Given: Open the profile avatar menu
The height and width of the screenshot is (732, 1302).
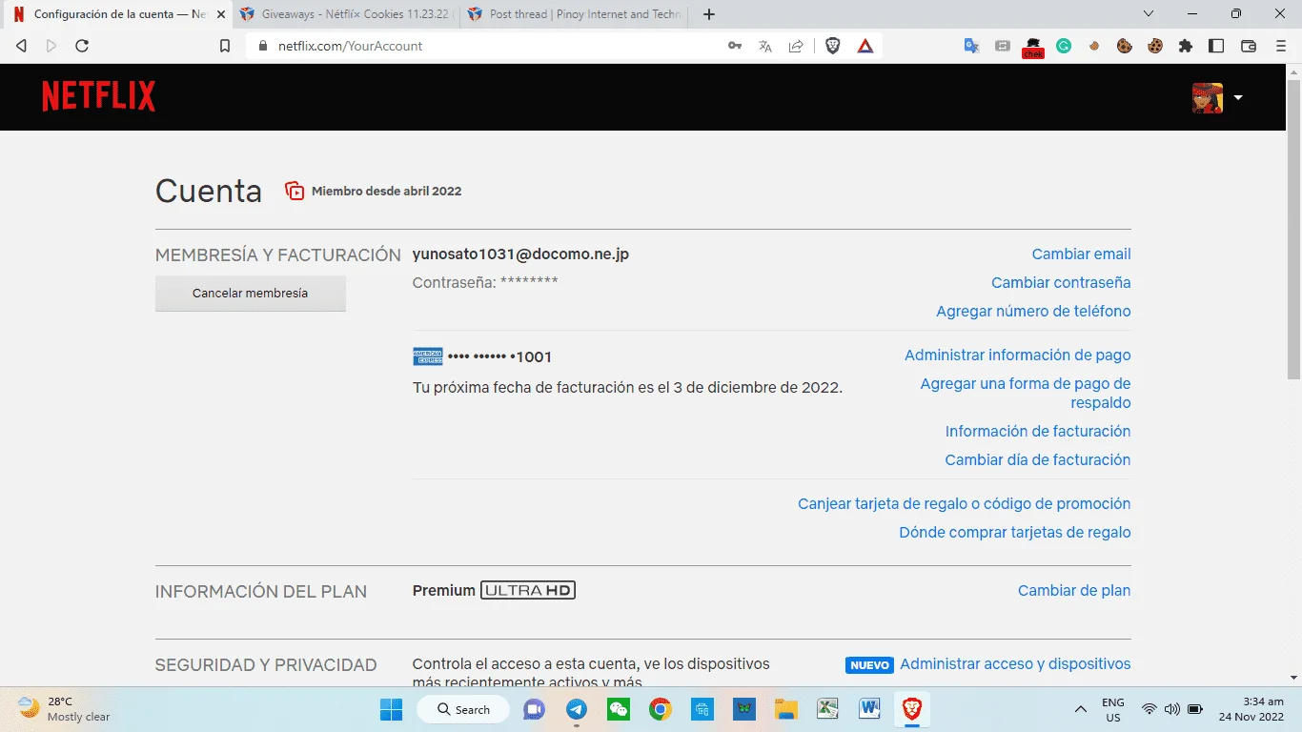Looking at the screenshot, I should tap(1207, 97).
